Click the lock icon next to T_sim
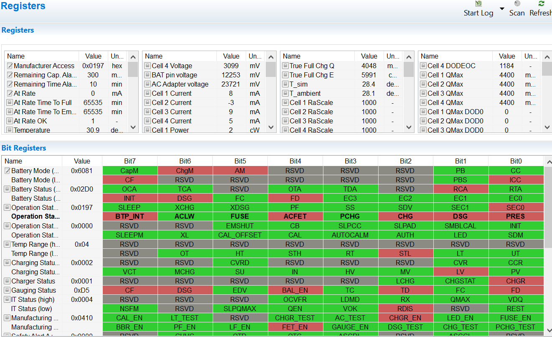 tap(285, 84)
